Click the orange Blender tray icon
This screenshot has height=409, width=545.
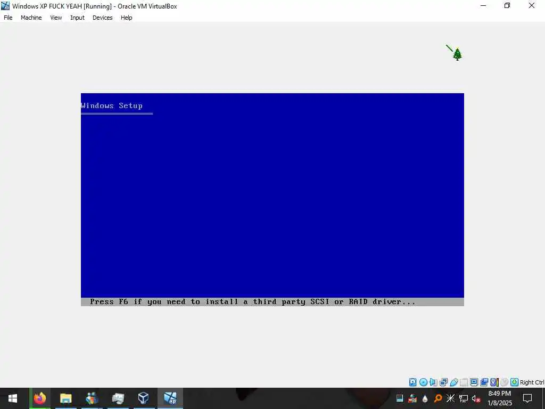pos(438,398)
